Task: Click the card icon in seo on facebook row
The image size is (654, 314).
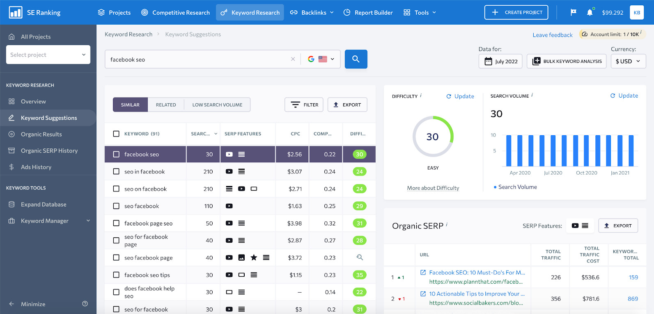Action: click(x=254, y=189)
